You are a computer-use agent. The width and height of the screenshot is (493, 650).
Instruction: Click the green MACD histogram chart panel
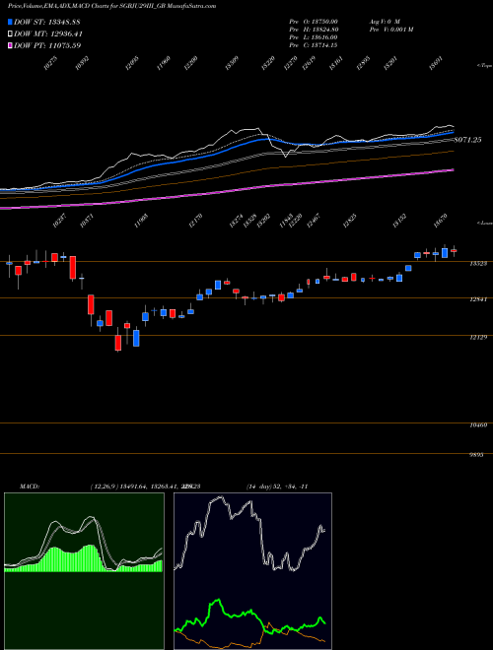[x=84, y=571]
